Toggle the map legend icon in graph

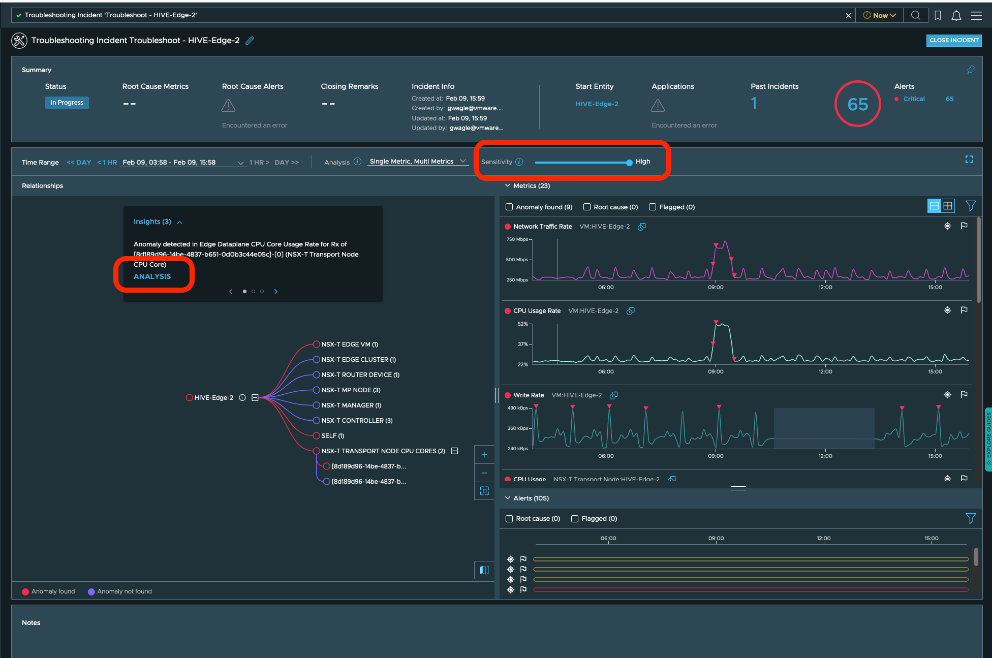tap(484, 570)
